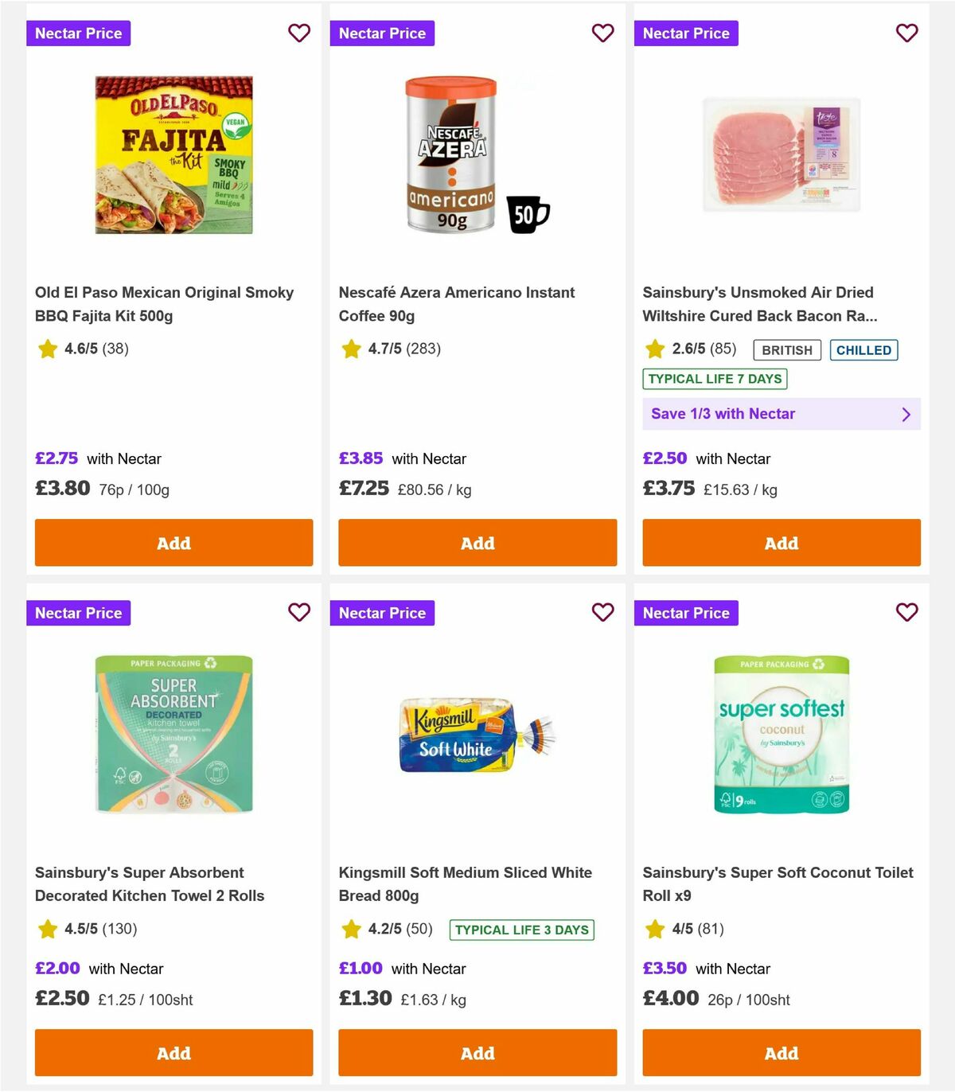The image size is (955, 1092).
Task: Click the BRITISH tag on the bacon card
Action: coord(786,349)
